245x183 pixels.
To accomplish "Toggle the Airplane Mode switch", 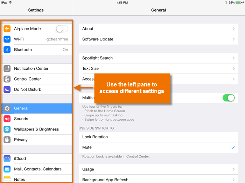I will point(62,29).
